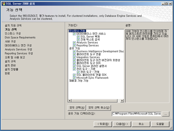This screenshot has width=174, height=131.
Task: Select Analysis Services 구성 step
Action: [18, 49]
